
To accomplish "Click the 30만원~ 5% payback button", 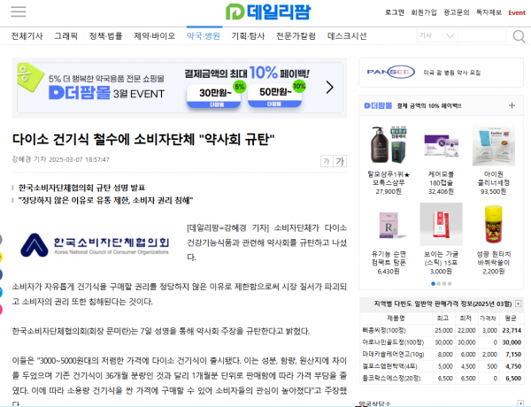I will [x=214, y=96].
